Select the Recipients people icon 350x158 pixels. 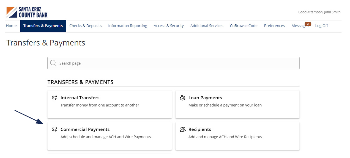pos(182,129)
